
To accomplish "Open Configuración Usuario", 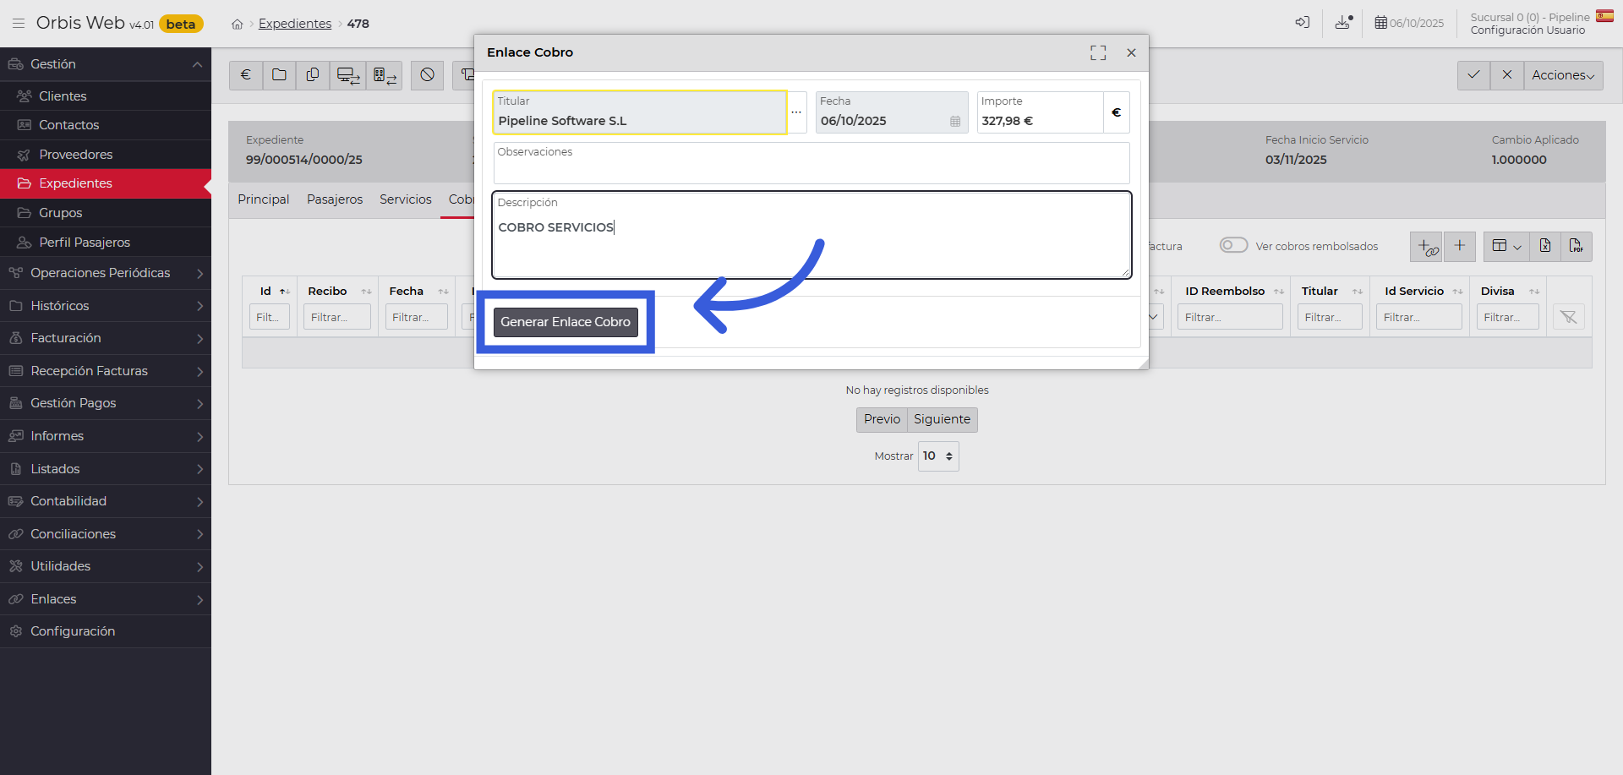I will [1527, 30].
